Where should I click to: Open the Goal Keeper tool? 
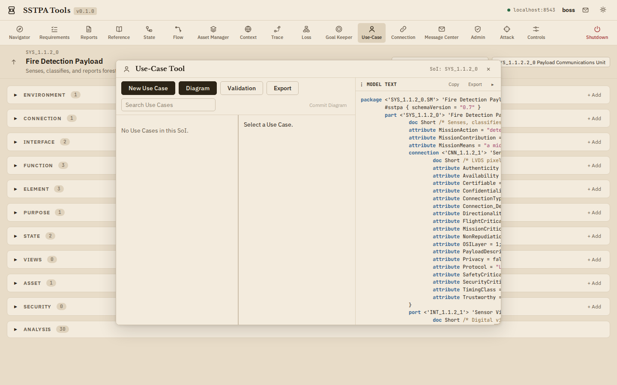339,33
